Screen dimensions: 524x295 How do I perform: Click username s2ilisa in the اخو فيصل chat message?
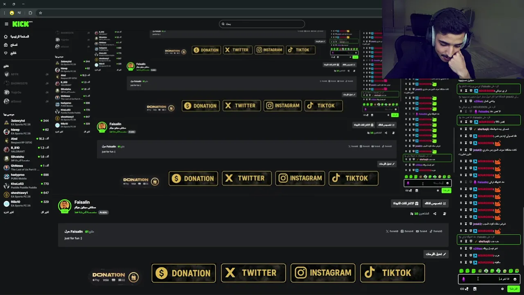click(x=478, y=248)
